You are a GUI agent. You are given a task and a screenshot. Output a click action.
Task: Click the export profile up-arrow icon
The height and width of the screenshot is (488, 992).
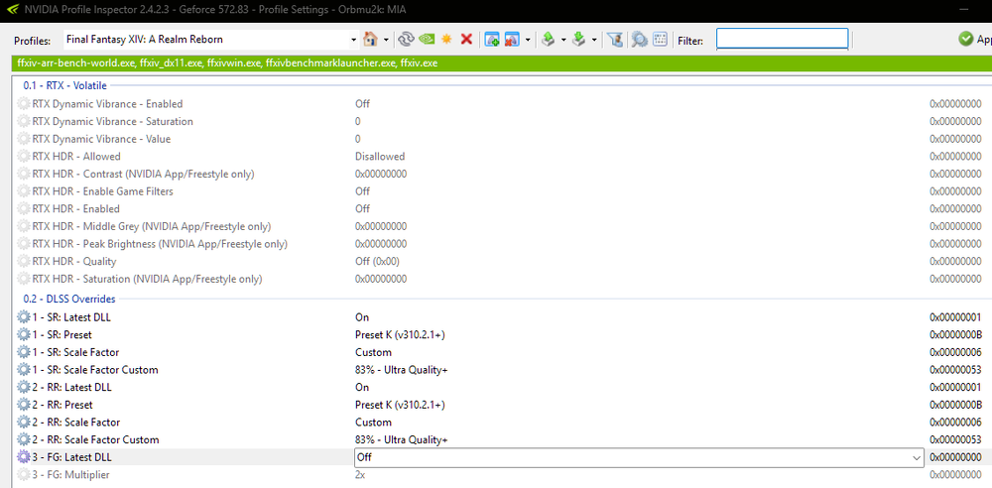click(x=549, y=40)
